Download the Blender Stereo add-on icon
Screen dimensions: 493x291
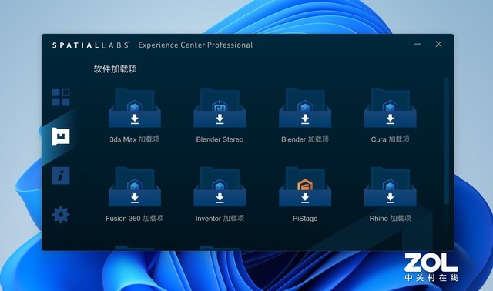(x=220, y=108)
